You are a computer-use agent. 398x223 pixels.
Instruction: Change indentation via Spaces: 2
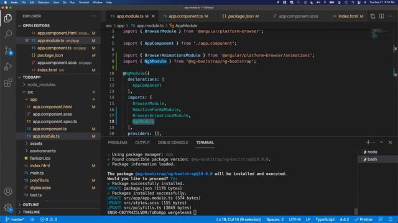coord(275,219)
